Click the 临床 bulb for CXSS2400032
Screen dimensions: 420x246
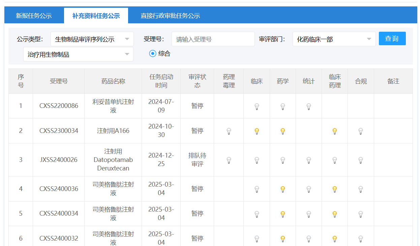pos(257,239)
